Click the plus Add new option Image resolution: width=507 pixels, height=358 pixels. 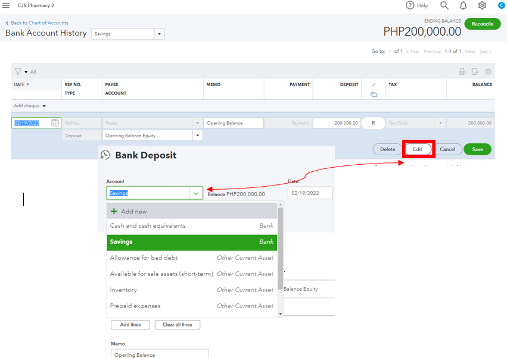click(192, 211)
